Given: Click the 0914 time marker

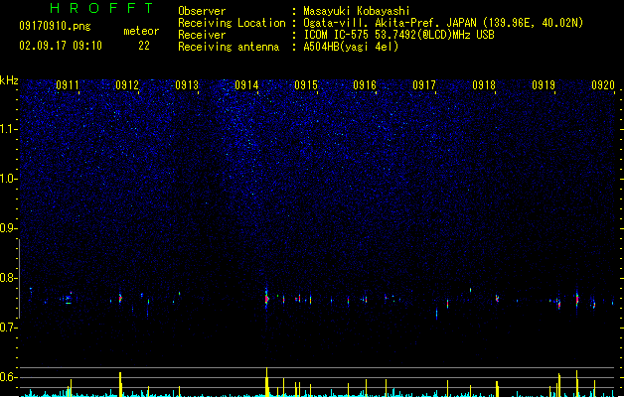Looking at the screenshot, I should (246, 85).
